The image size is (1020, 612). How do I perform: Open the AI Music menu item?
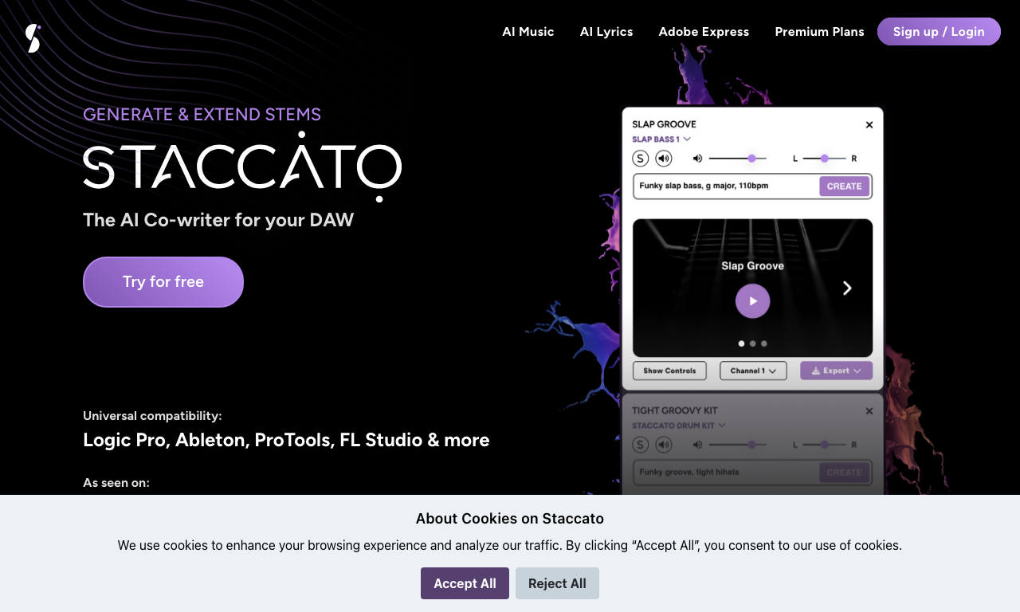pyautogui.click(x=528, y=32)
